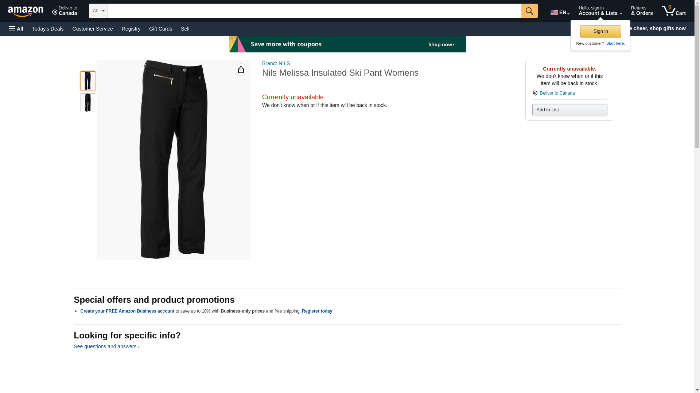Open Account & Lists dropdown
The width and height of the screenshot is (700, 393).
pyautogui.click(x=600, y=11)
